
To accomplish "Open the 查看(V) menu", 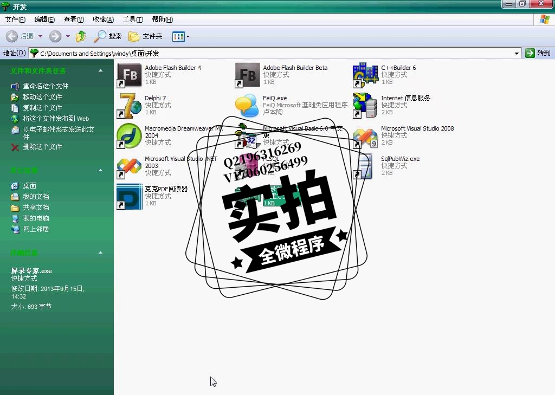I will coord(74,20).
